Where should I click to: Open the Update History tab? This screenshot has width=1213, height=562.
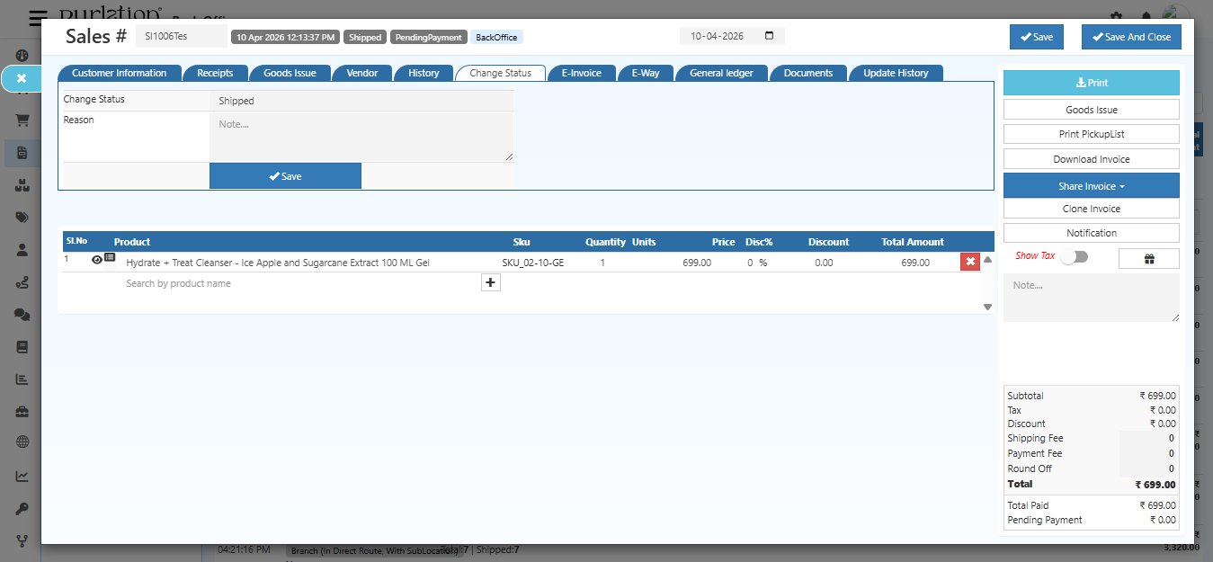(x=896, y=73)
